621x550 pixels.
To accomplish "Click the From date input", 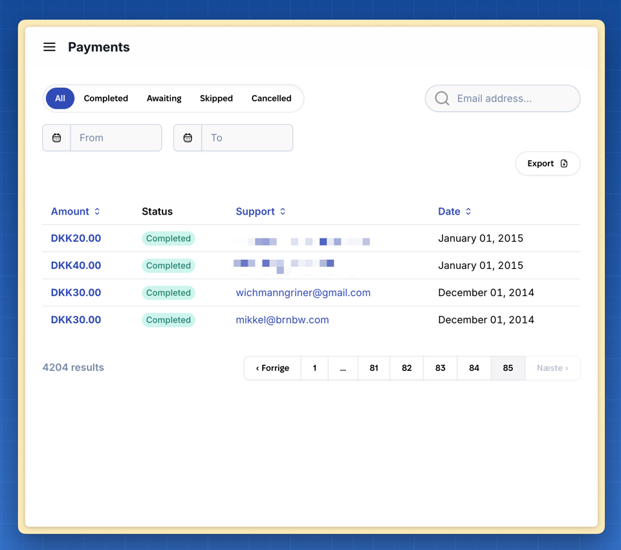I will (x=116, y=138).
